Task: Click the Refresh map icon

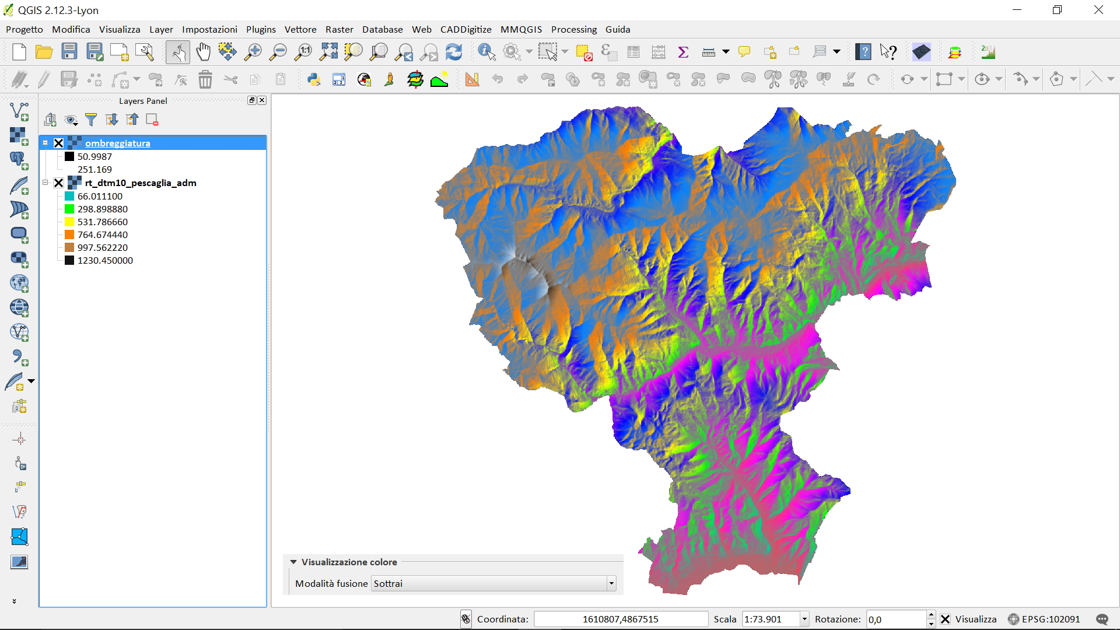Action: tap(454, 52)
